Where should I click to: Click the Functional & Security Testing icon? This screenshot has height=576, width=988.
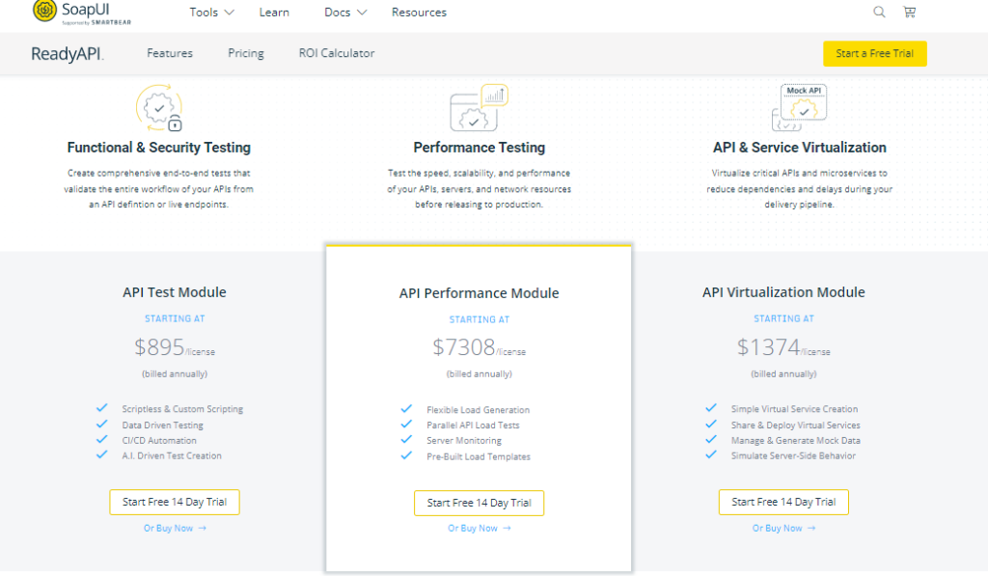click(159, 108)
